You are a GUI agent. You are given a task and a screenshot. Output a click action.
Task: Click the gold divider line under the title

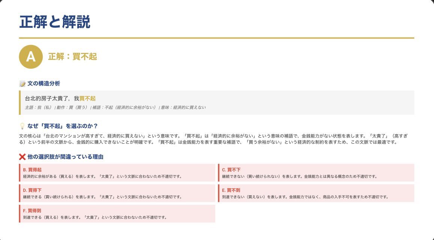coord(217,38)
